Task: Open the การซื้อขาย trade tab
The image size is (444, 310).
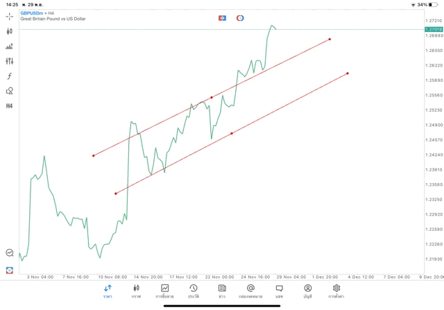Action: [165, 291]
